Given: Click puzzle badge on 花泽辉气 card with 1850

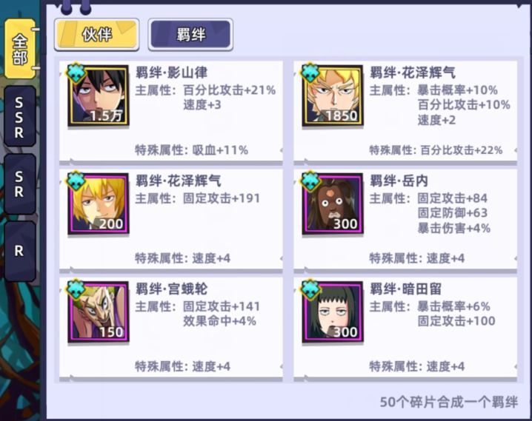Looking at the screenshot, I should [310, 73].
